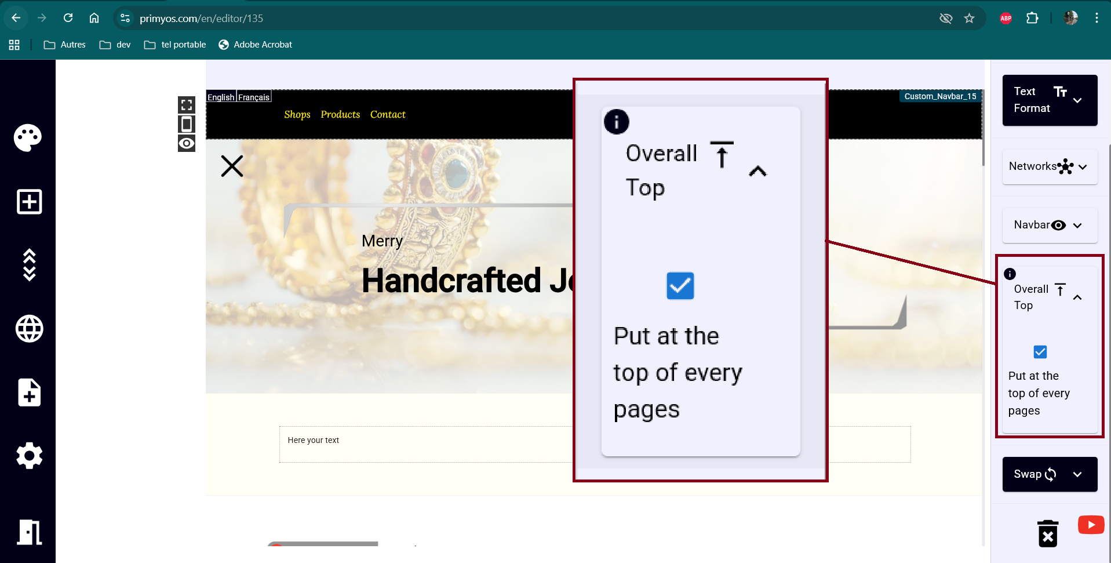Click the add new page icon
The image size is (1111, 563).
click(29, 393)
